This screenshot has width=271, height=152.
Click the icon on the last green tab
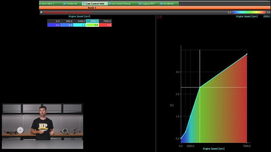coord(161,3)
